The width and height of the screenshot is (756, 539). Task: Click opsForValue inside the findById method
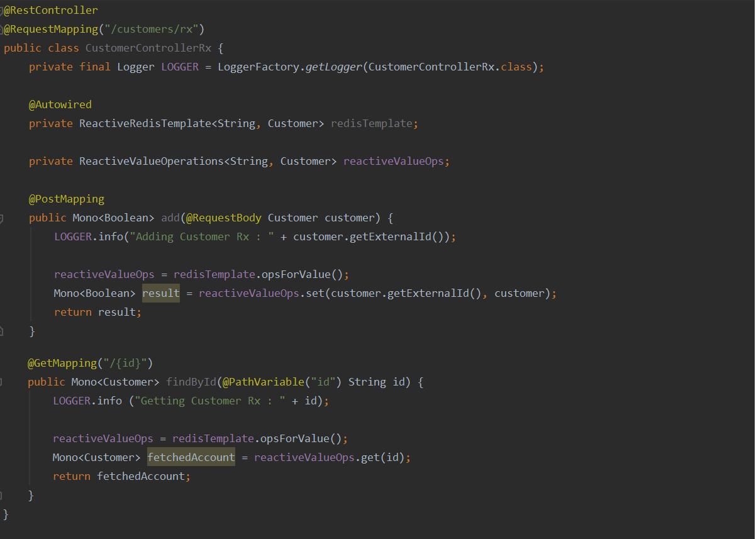point(295,438)
